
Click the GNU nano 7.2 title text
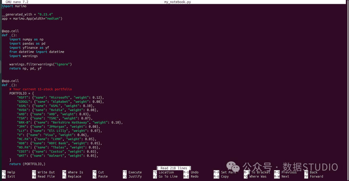tap(17, 2)
